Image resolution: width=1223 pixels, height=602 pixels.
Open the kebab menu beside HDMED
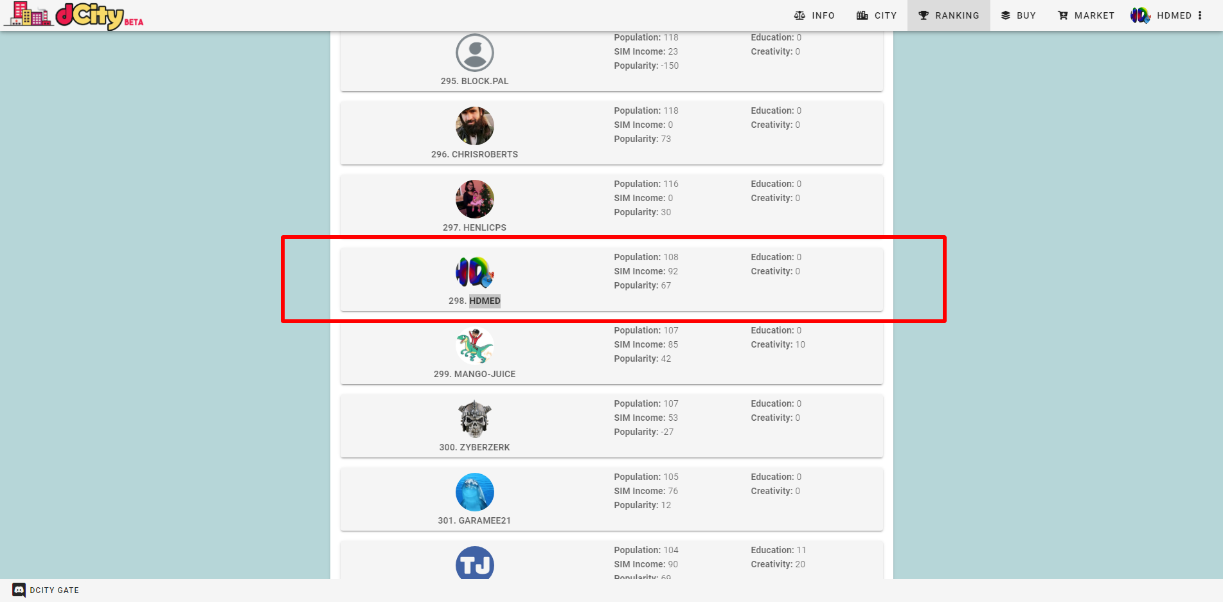pos(1201,15)
